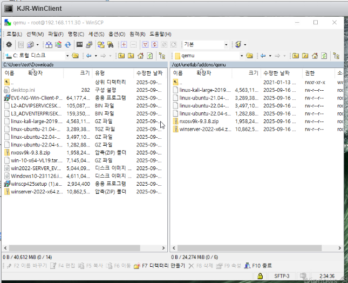Viewport: 348px width, 283px height.
Task: Click the Select Files plus icon
Action: pyautogui.click(x=124, y=45)
